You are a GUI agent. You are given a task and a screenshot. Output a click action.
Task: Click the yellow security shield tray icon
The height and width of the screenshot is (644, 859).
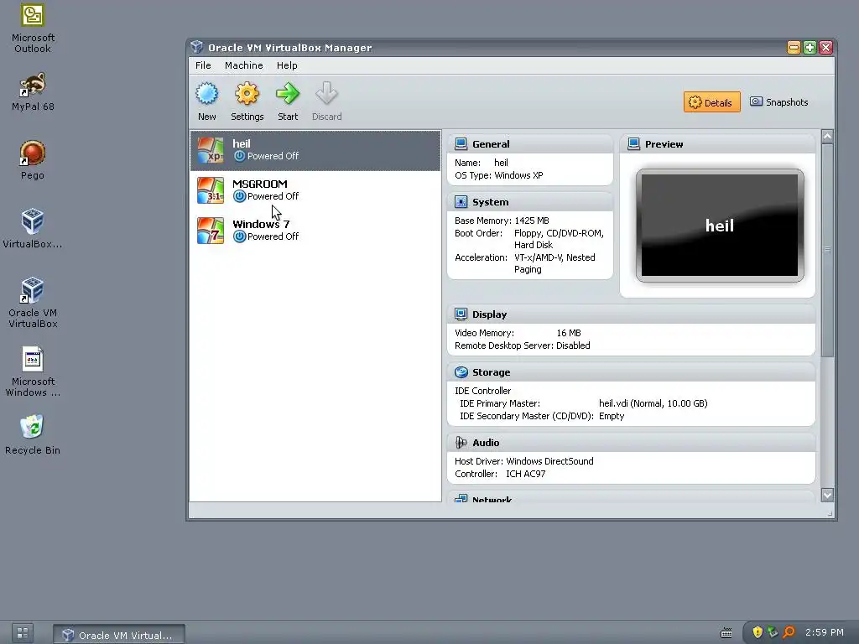pos(757,632)
